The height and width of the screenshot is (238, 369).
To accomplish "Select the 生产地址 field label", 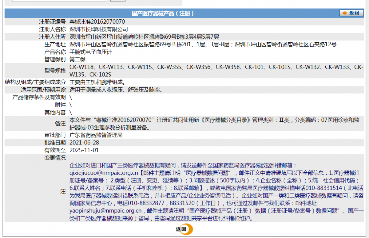I will point(55,44).
